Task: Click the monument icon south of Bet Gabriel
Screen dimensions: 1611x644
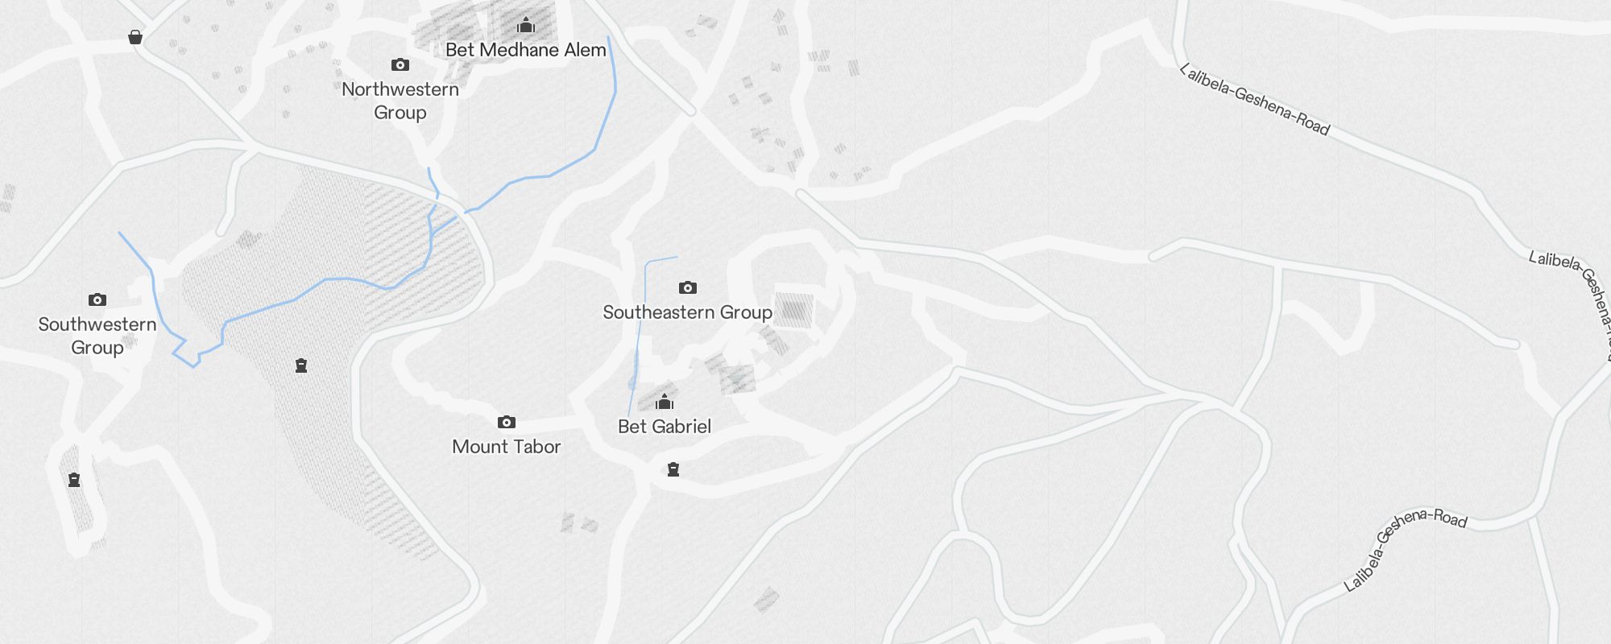Action: [x=673, y=469]
